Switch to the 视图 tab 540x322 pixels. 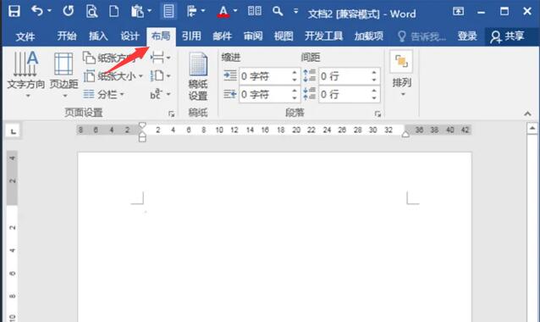point(284,36)
